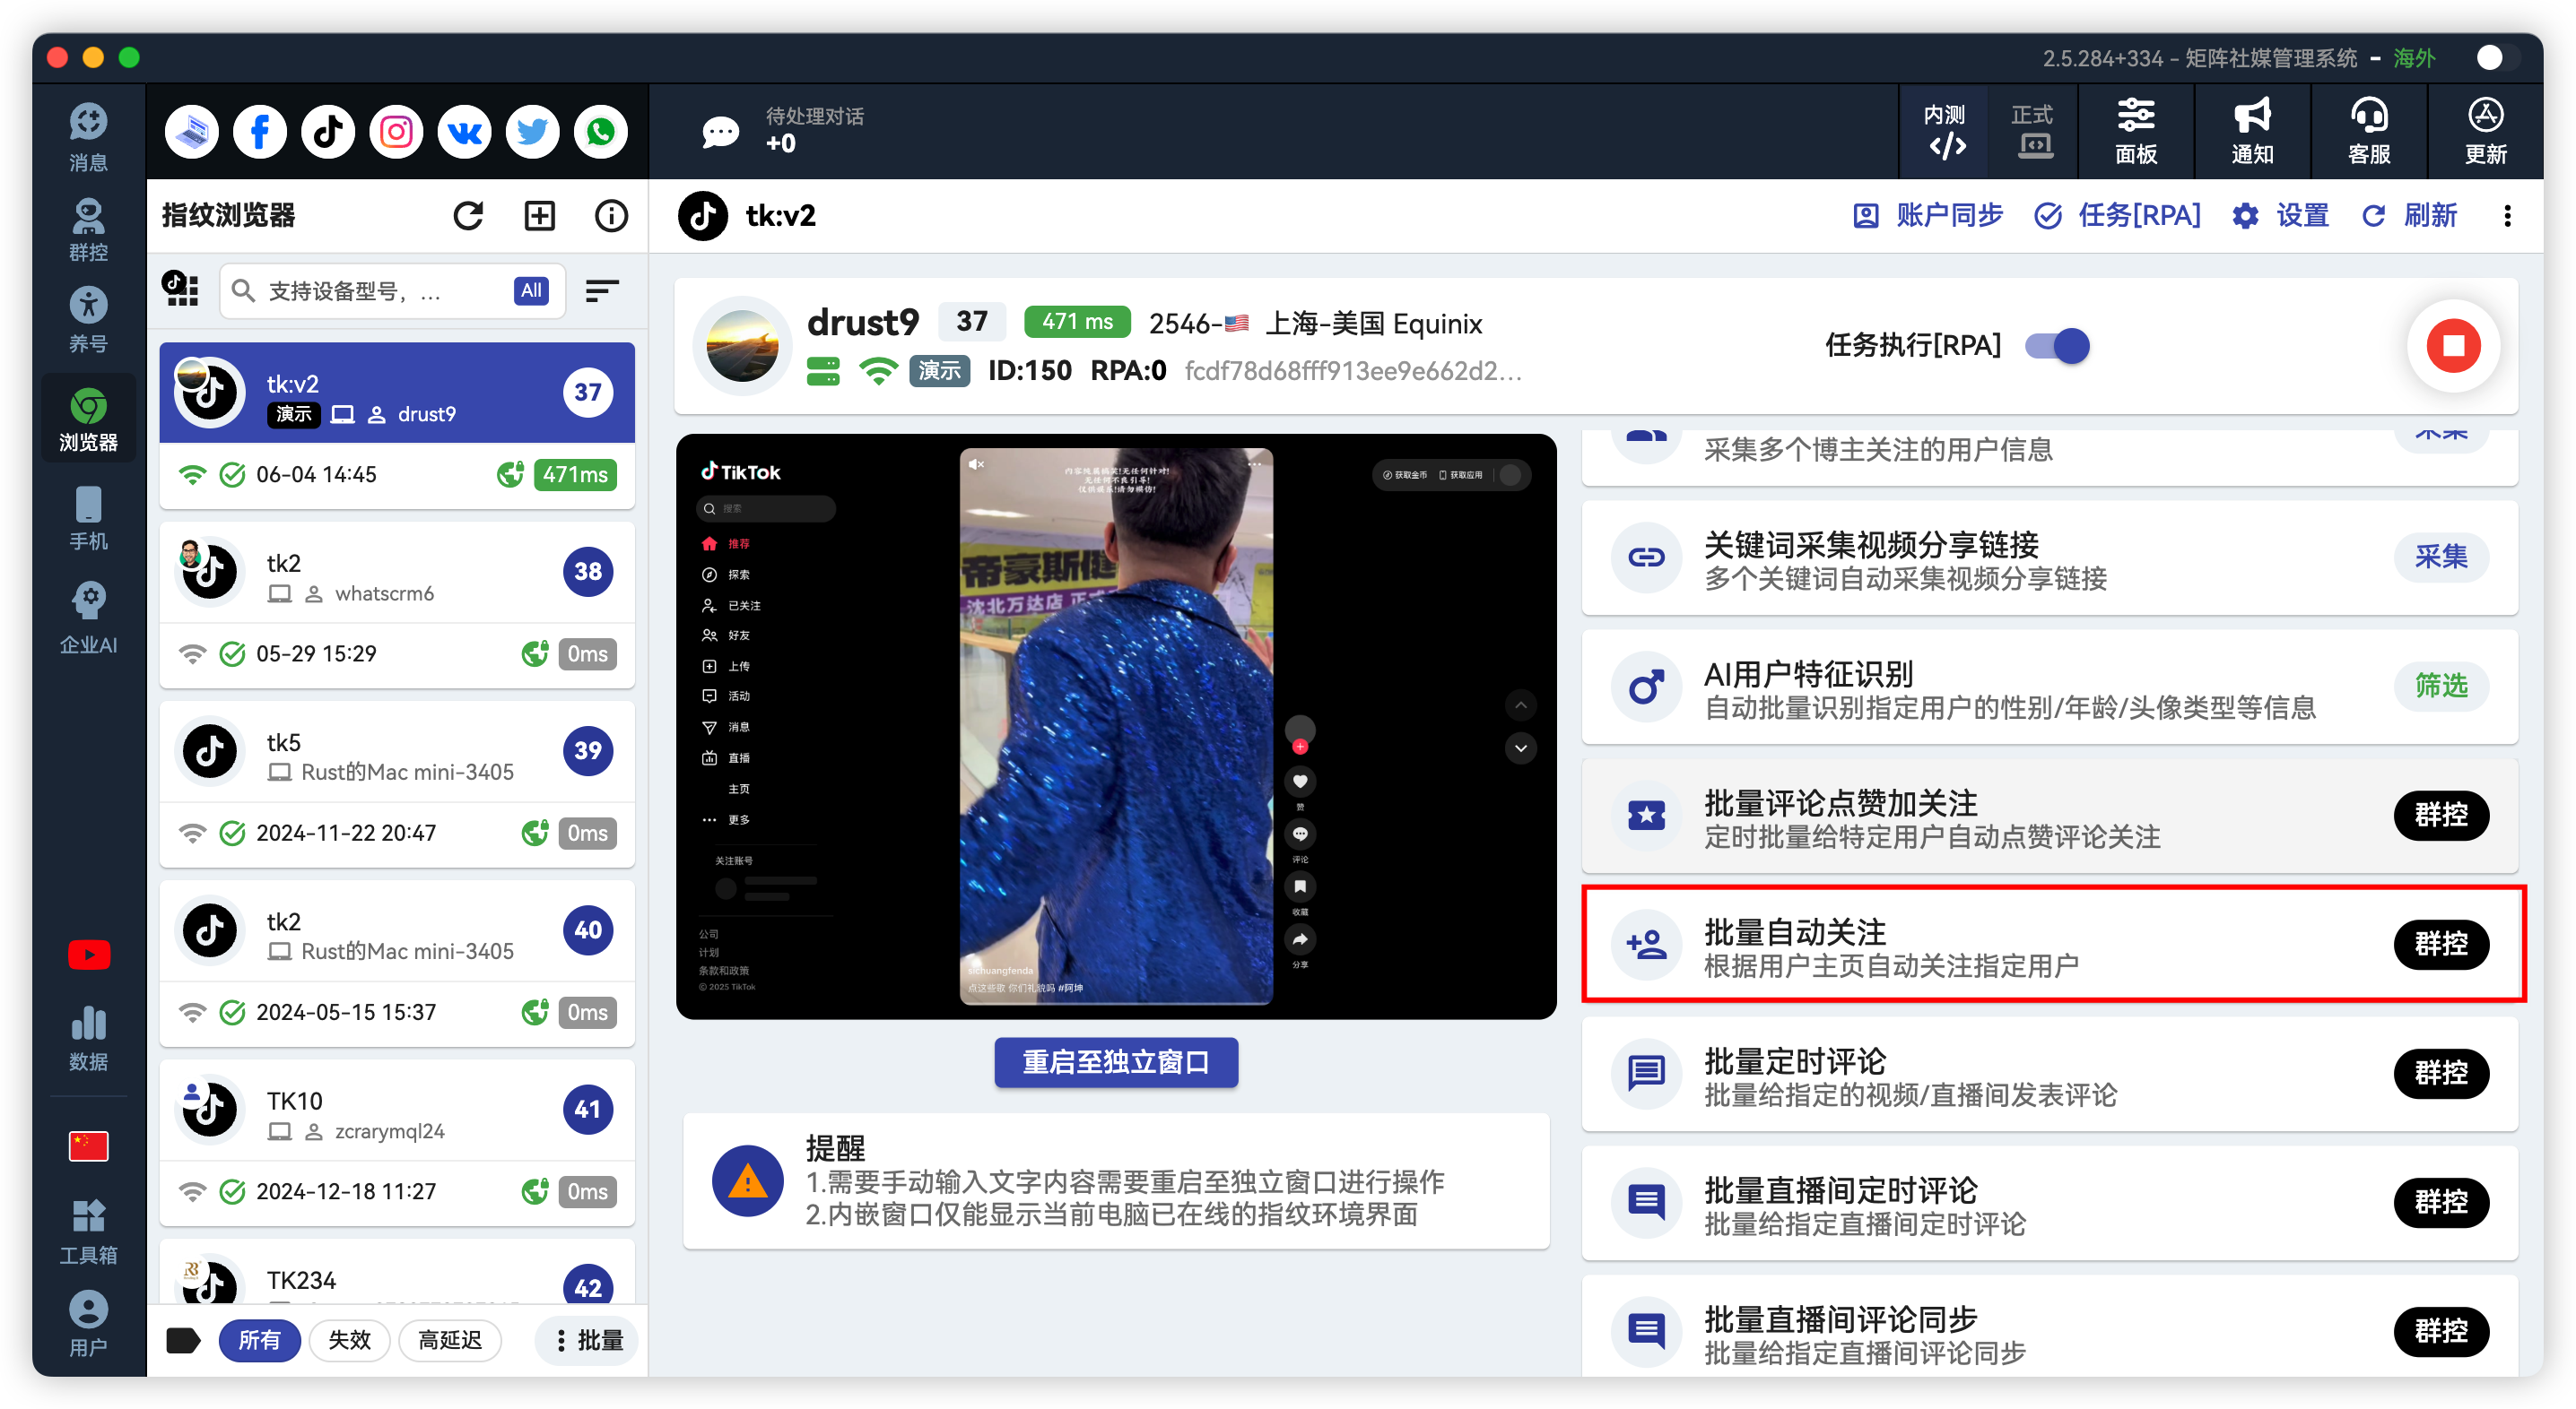The width and height of the screenshot is (2576, 1409).
Task: Toggle the All filter badge in search
Action: [531, 290]
